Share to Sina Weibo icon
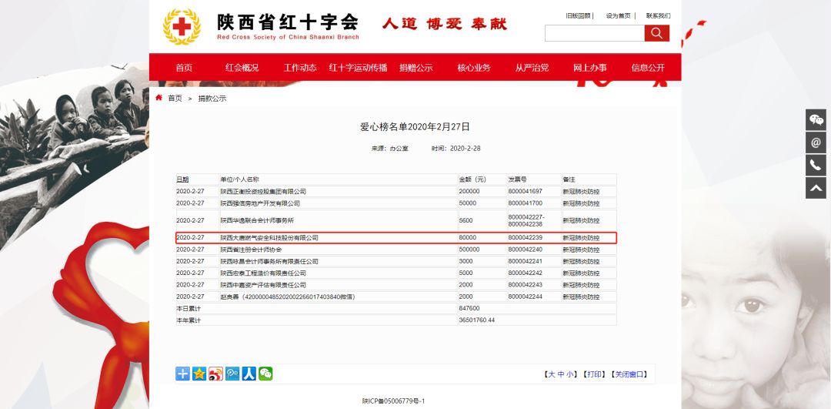 215,374
